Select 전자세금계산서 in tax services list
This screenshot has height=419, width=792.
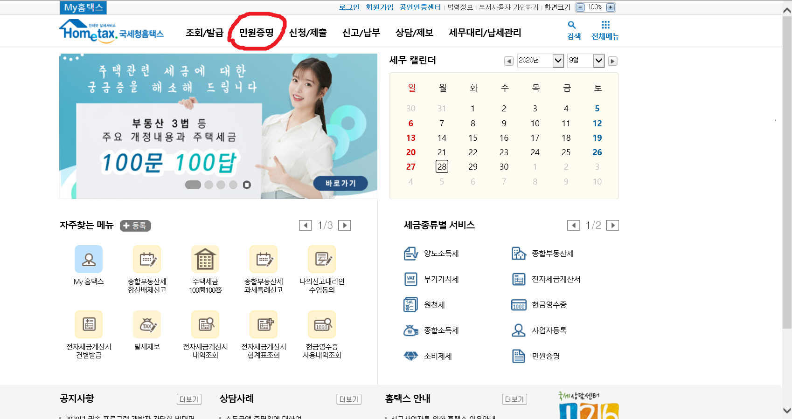pyautogui.click(x=546, y=279)
